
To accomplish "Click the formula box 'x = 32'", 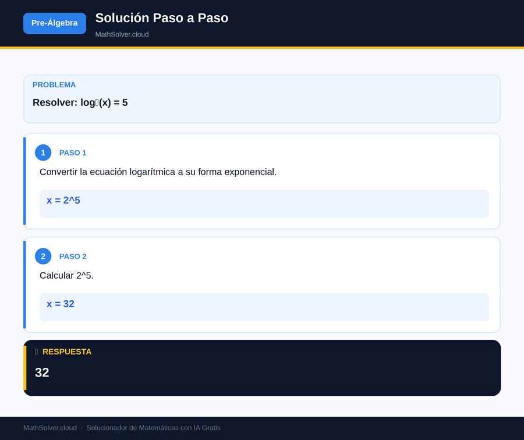I will tap(264, 307).
